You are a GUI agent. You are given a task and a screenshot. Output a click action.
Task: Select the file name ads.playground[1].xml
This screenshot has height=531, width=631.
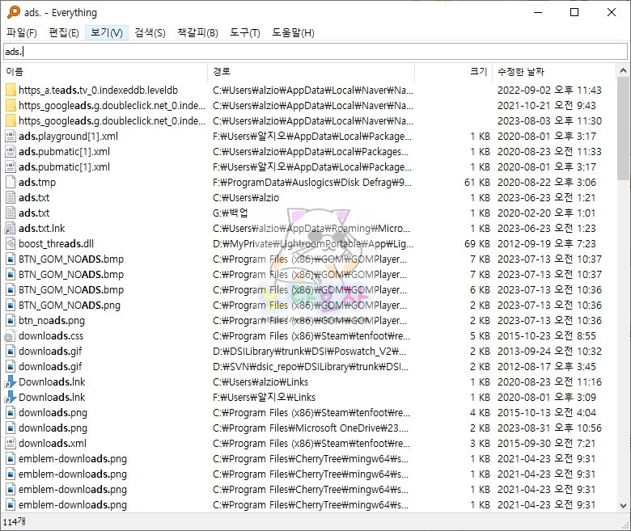[x=68, y=137]
